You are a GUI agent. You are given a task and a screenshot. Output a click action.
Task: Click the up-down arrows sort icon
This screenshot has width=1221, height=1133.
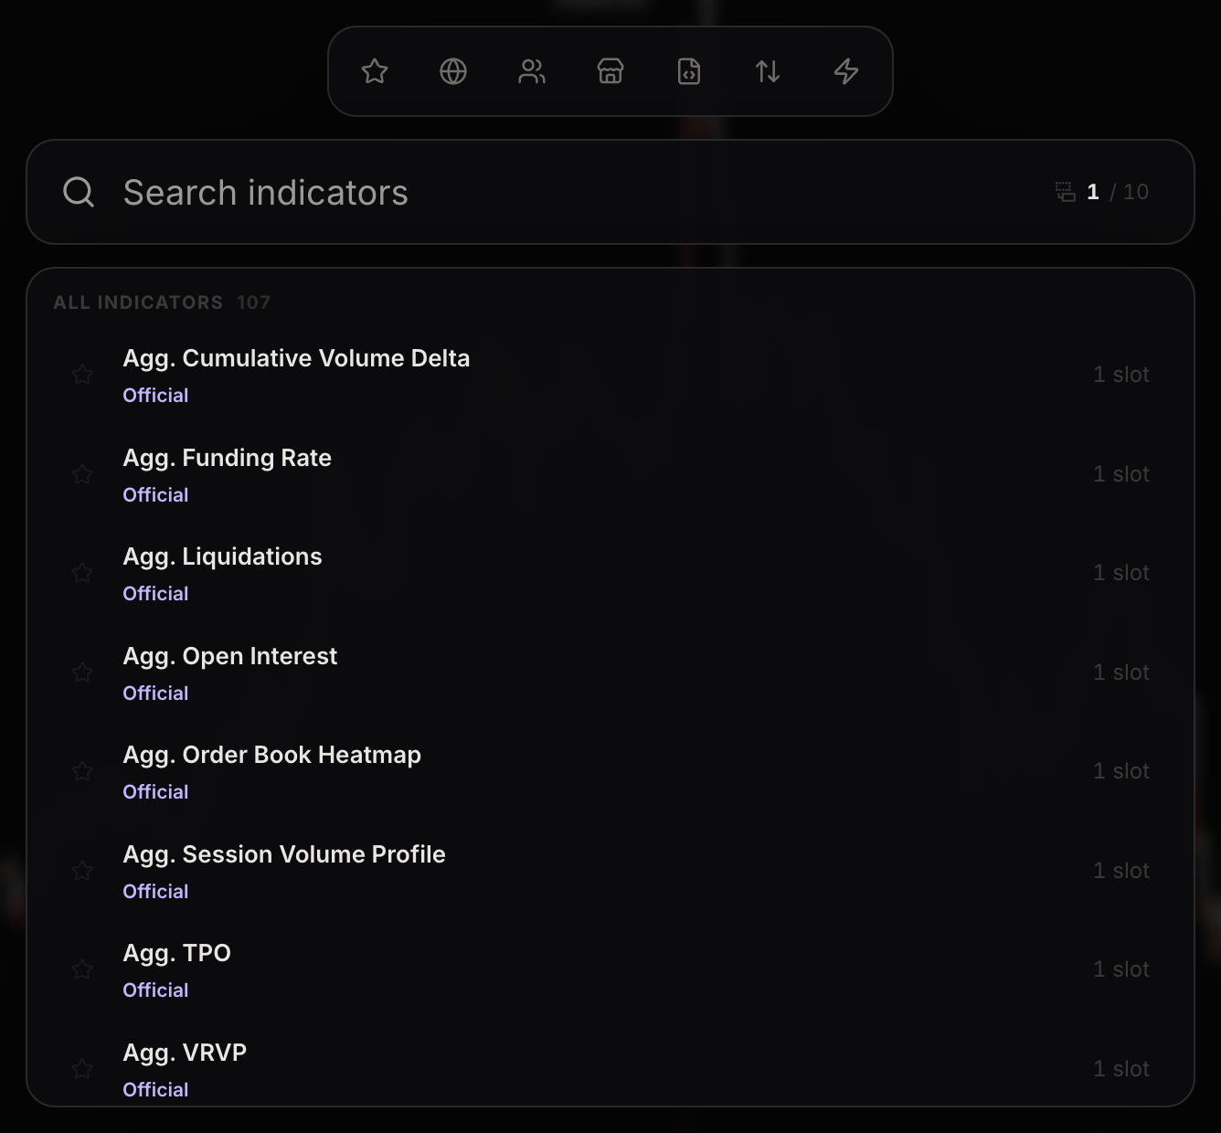(768, 71)
